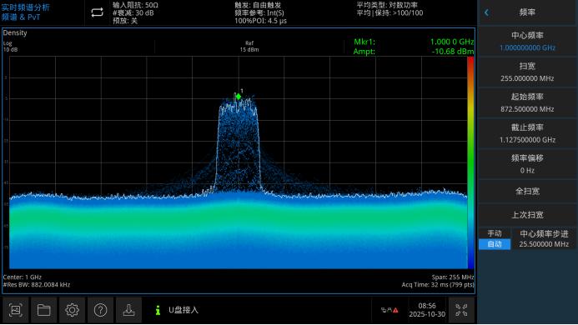
Task: Open the help question mark icon
Action: pos(101,310)
